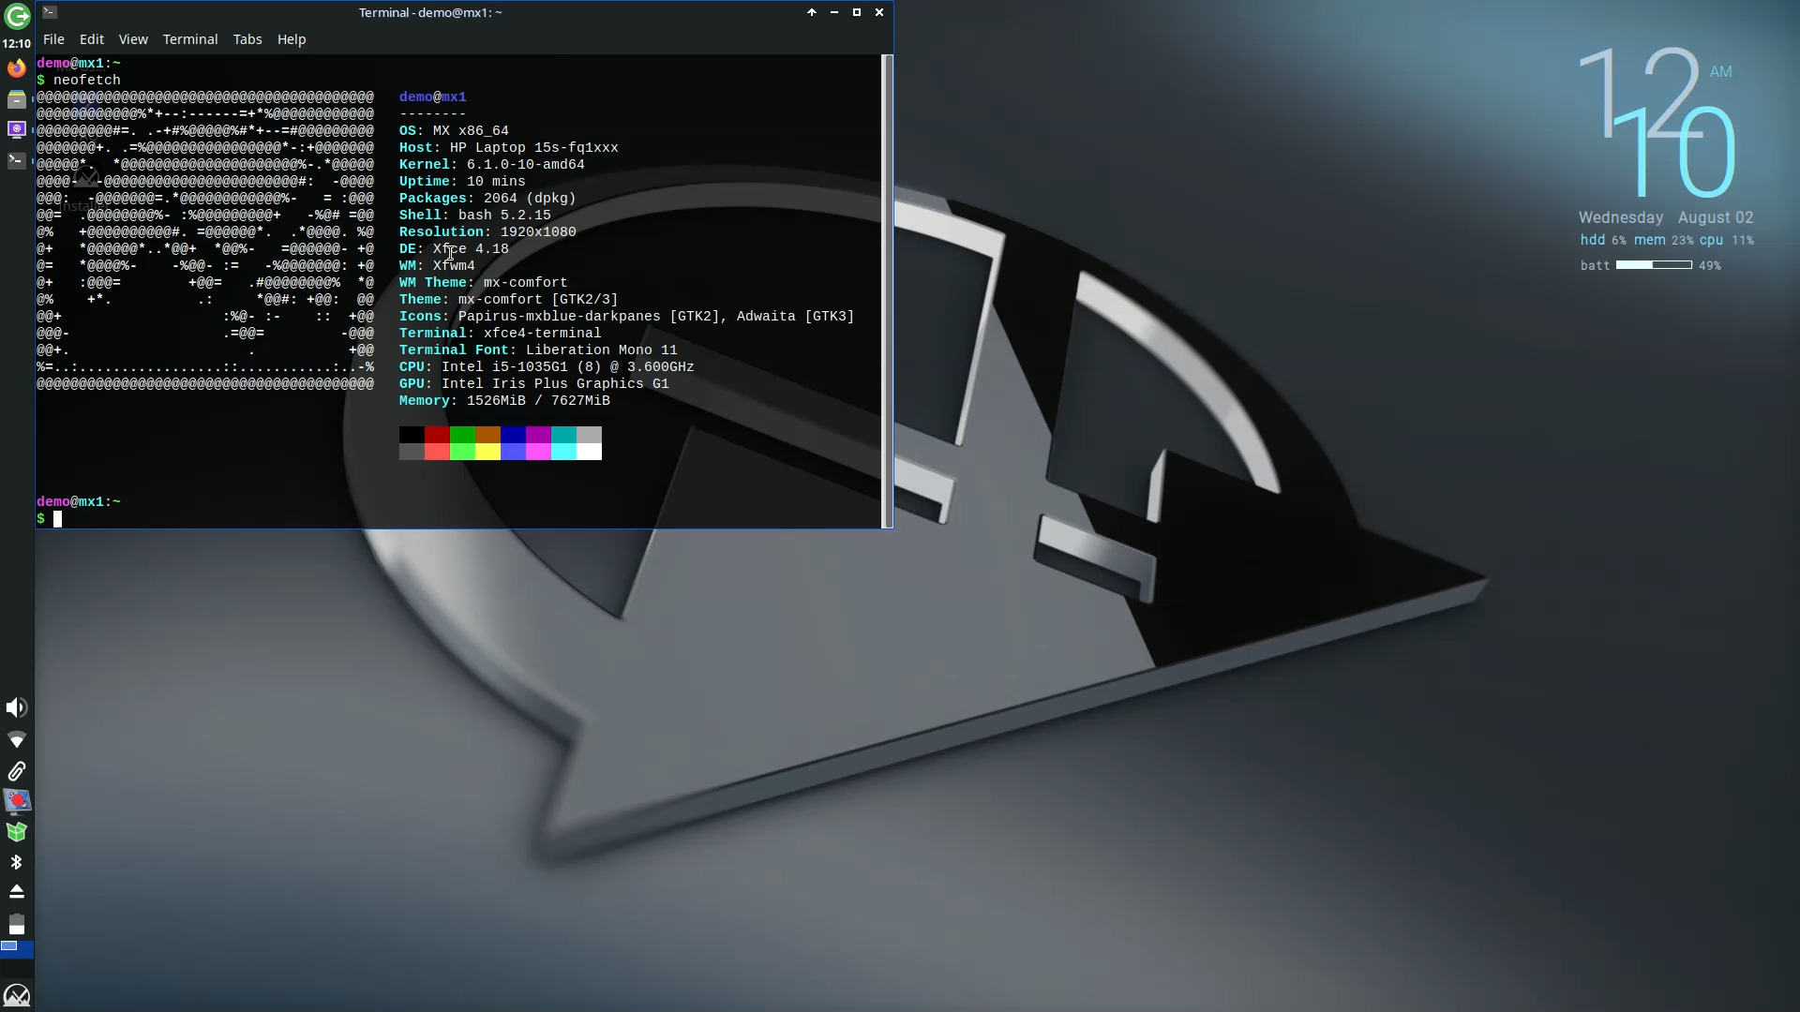Open the MX start menu button
1800x1012 pixels.
tap(17, 995)
